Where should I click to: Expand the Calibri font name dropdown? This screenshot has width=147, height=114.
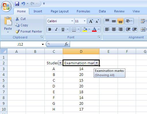pyautogui.click(x=72, y=21)
